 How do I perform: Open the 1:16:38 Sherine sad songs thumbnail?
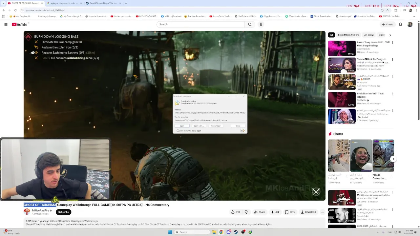click(x=342, y=65)
